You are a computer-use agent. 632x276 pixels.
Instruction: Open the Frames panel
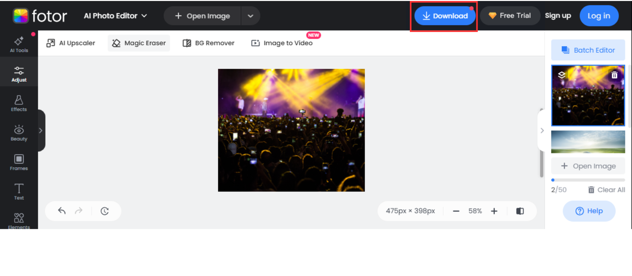pos(19,162)
